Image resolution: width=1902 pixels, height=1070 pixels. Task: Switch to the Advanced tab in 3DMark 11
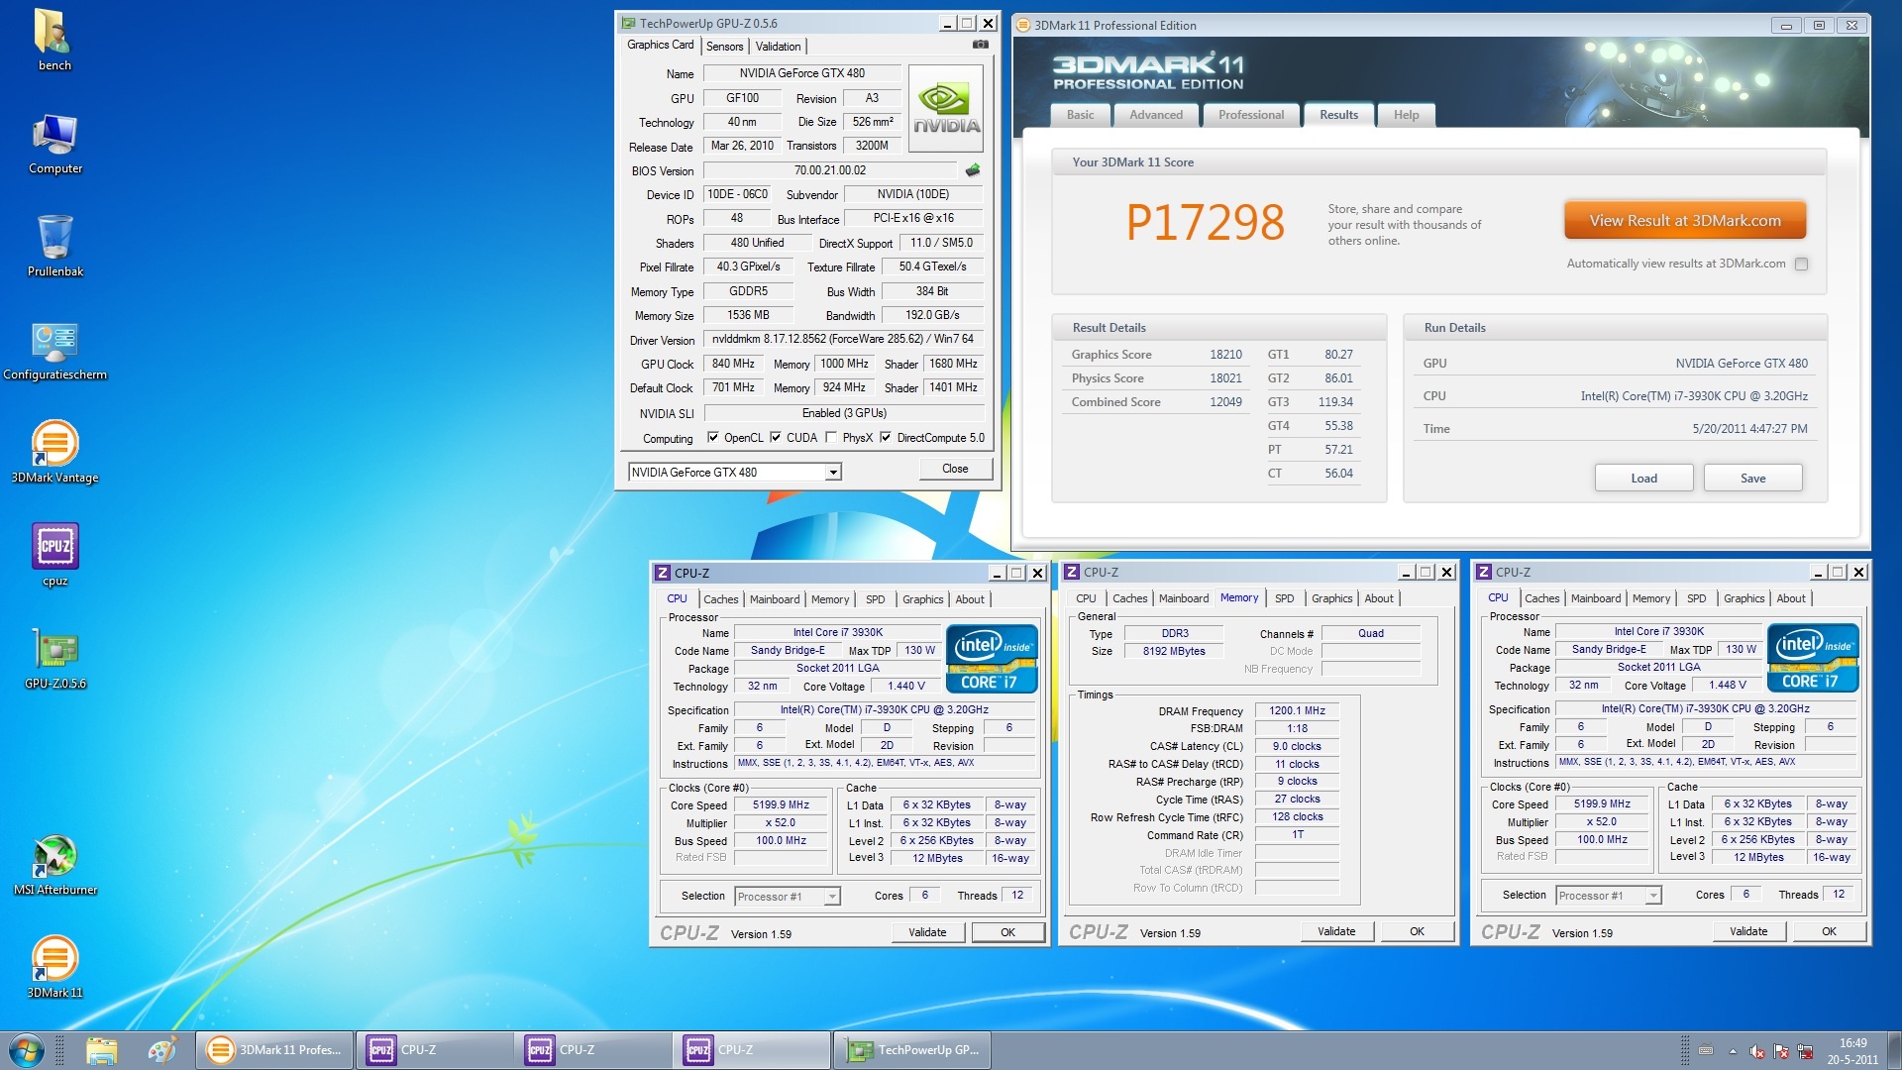(x=1155, y=115)
